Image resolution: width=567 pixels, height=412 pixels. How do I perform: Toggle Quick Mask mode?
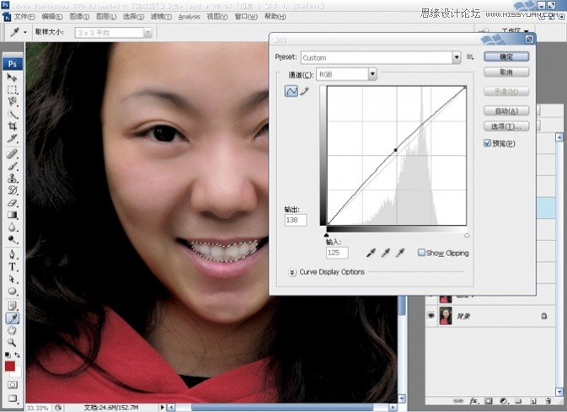point(13,385)
